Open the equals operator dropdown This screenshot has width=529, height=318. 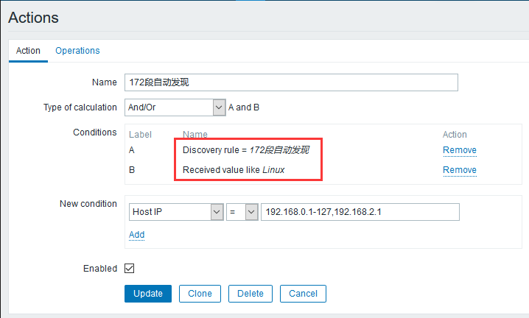tap(242, 212)
